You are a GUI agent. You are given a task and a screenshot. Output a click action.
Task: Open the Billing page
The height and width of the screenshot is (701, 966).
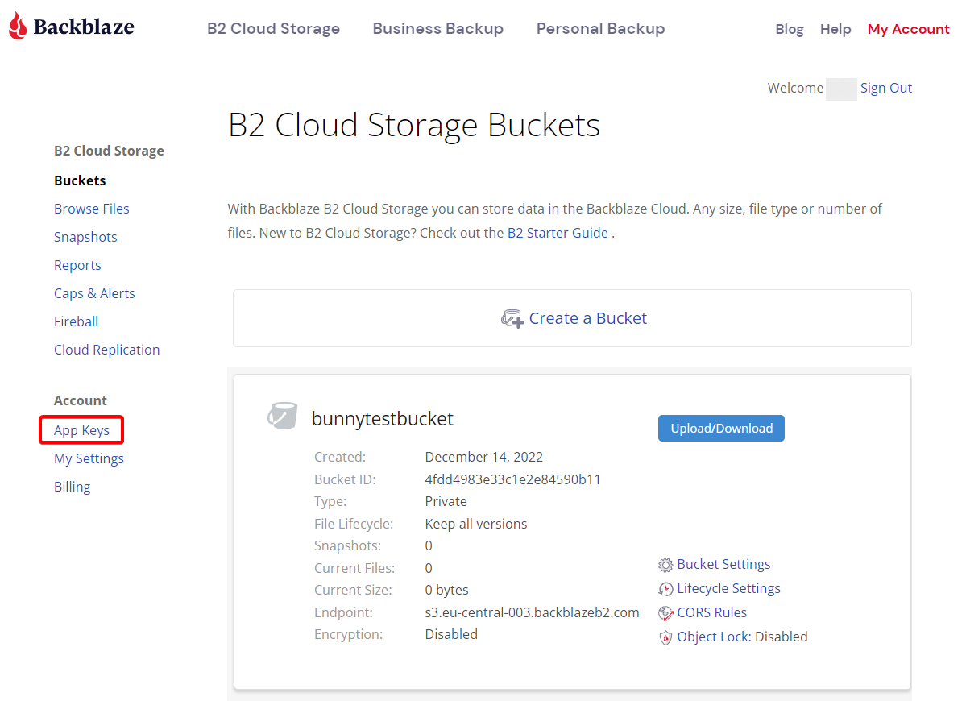click(72, 487)
